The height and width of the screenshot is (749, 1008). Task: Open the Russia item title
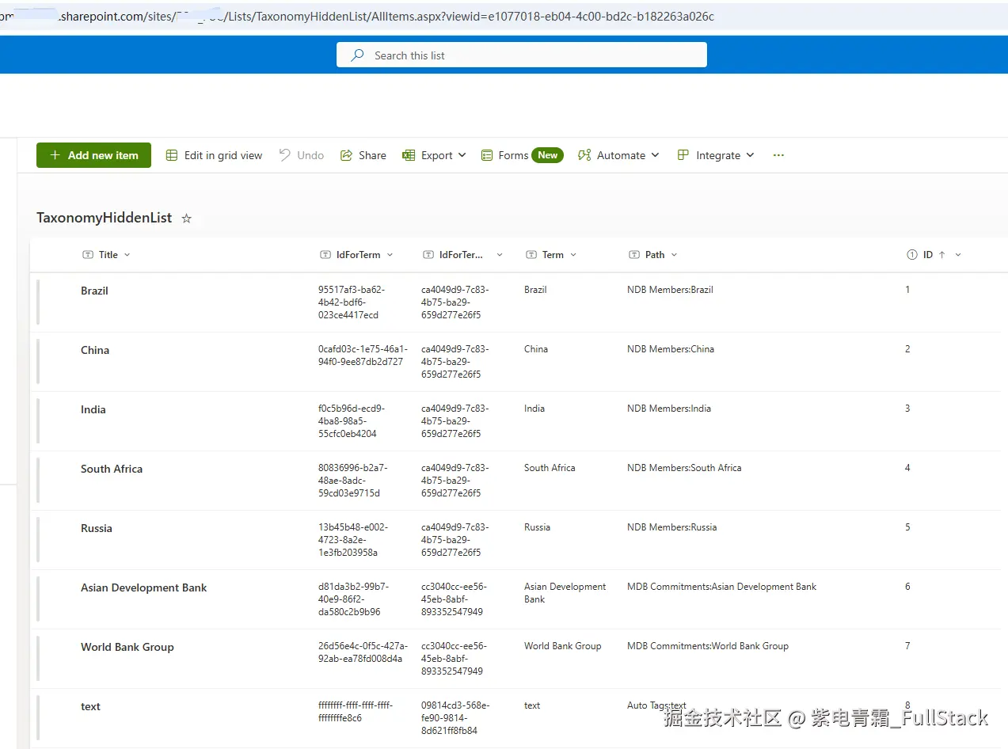(x=96, y=528)
